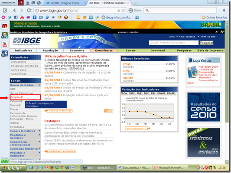This screenshot has height=173, width=231.
Task: Open the chat bubbles icon in title bar
Action: point(33,3)
